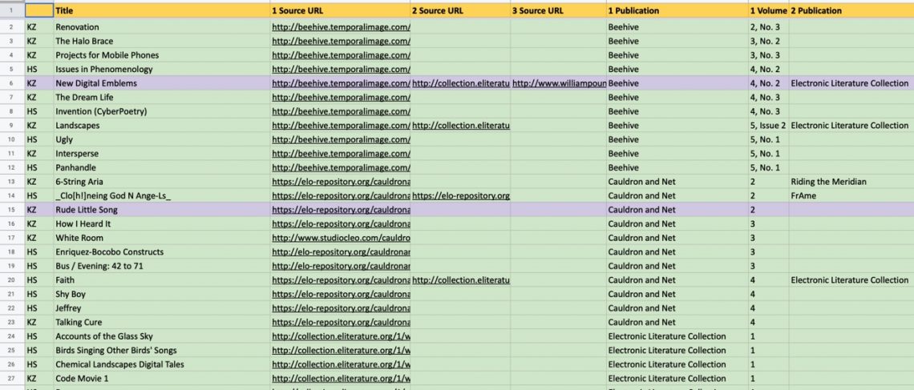Open the second elo-repository link in row 14
The height and width of the screenshot is (390, 914).
coord(460,195)
